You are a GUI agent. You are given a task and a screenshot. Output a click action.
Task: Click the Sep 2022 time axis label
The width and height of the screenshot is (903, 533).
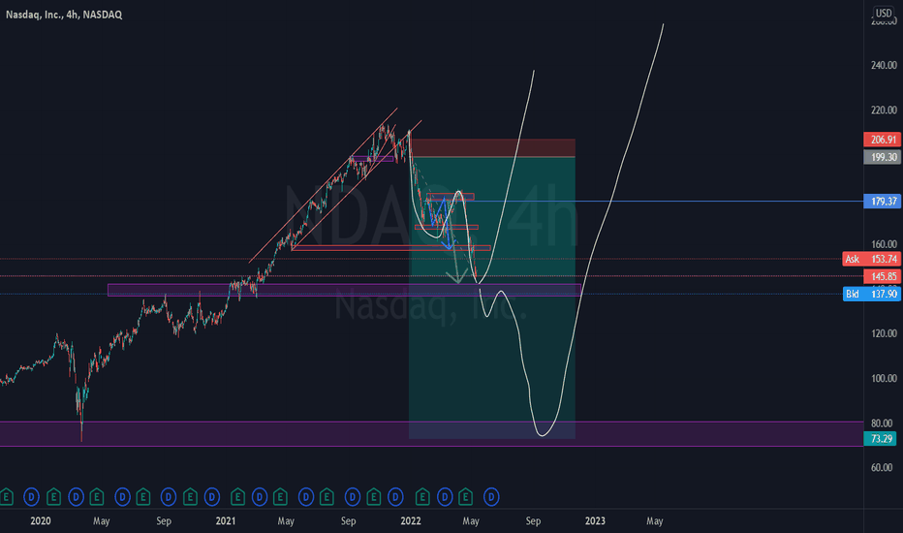point(533,521)
